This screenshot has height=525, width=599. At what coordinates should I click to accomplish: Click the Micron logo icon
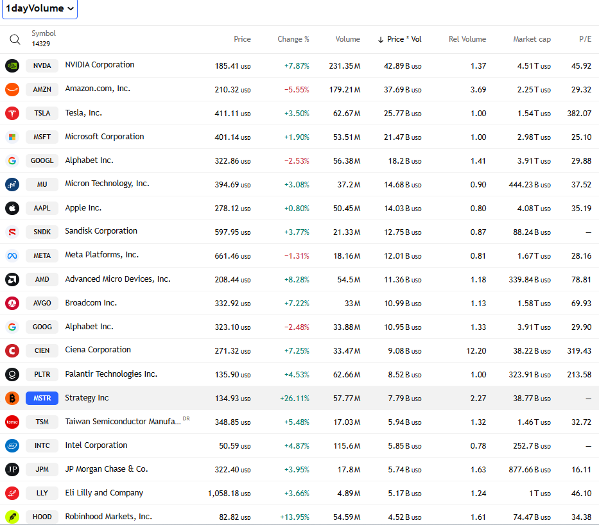[x=12, y=184]
